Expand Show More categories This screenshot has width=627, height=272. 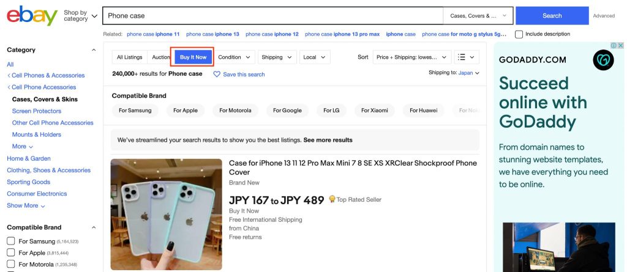coord(26,205)
